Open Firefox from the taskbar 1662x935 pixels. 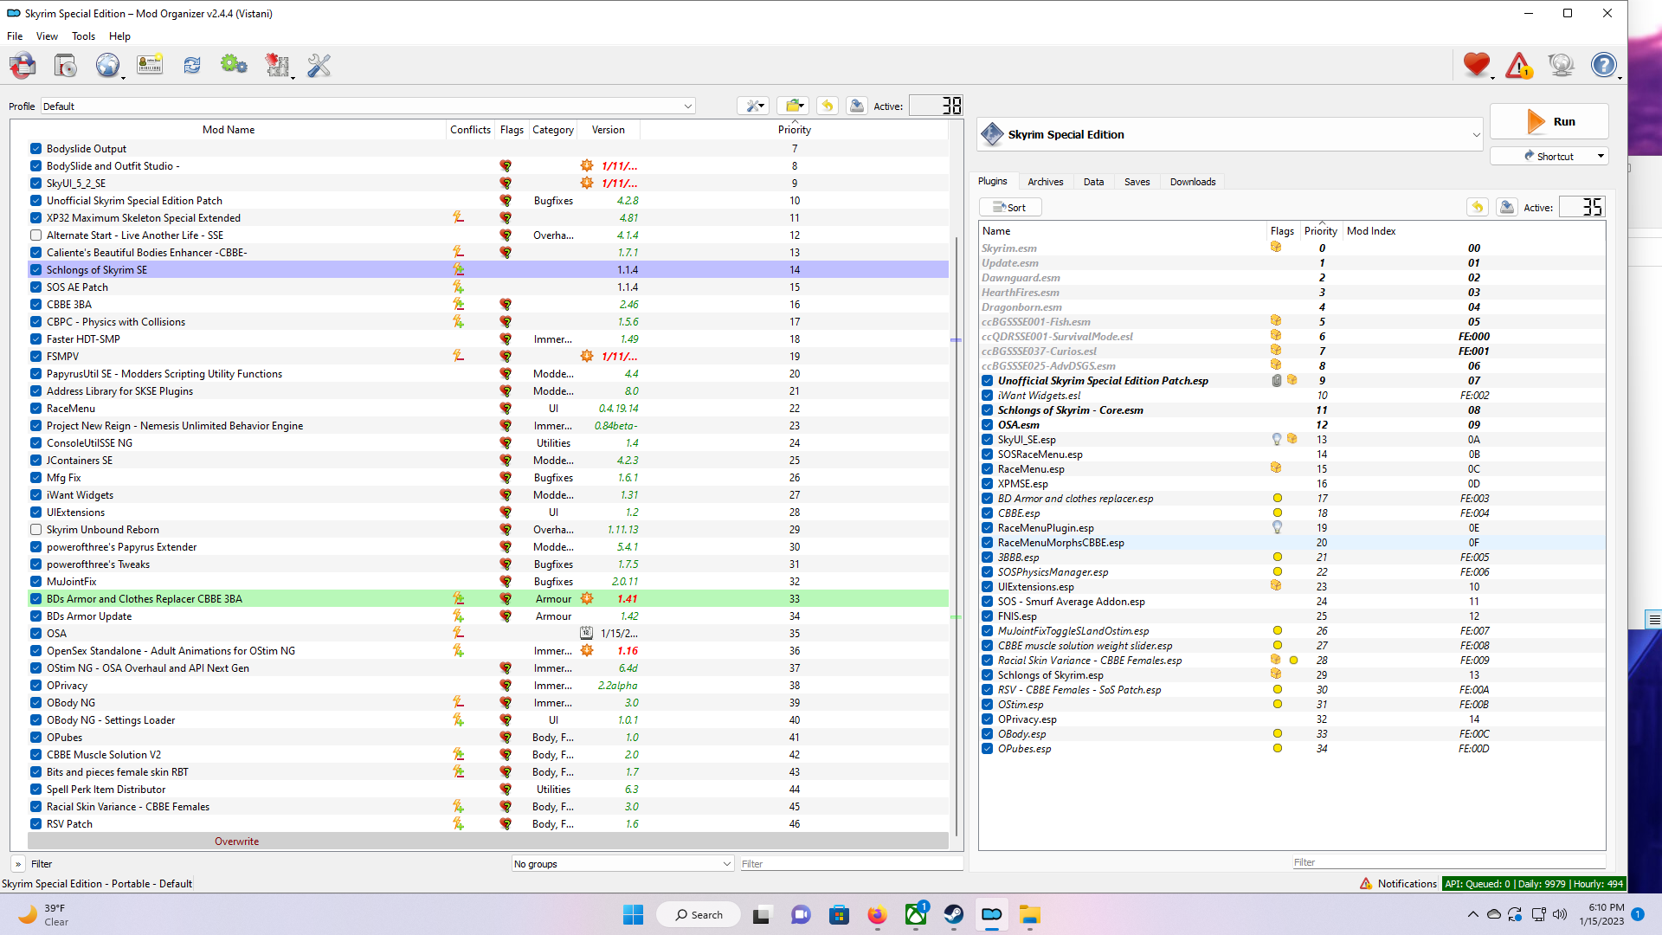point(877,915)
